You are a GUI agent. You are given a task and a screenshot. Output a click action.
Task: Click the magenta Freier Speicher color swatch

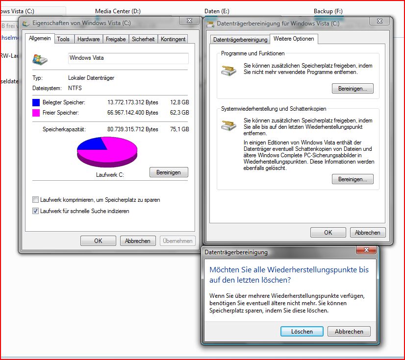pos(36,113)
